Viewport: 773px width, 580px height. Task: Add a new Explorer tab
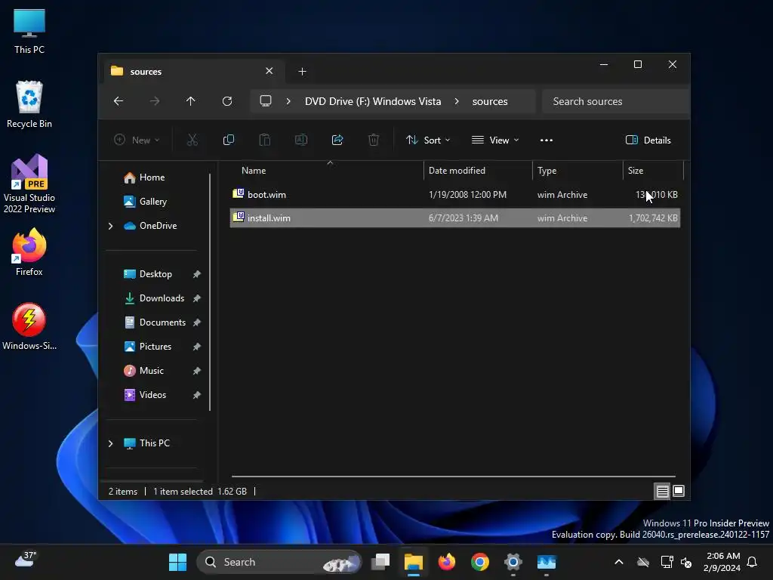(x=302, y=72)
